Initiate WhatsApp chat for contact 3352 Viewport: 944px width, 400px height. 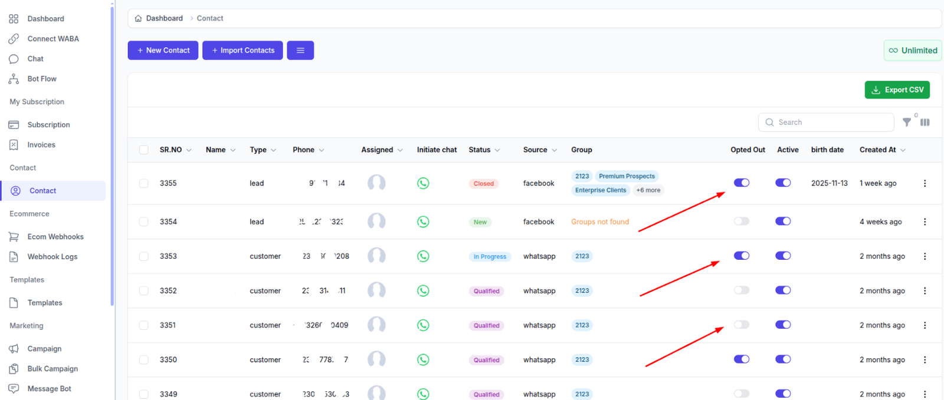[x=423, y=290]
